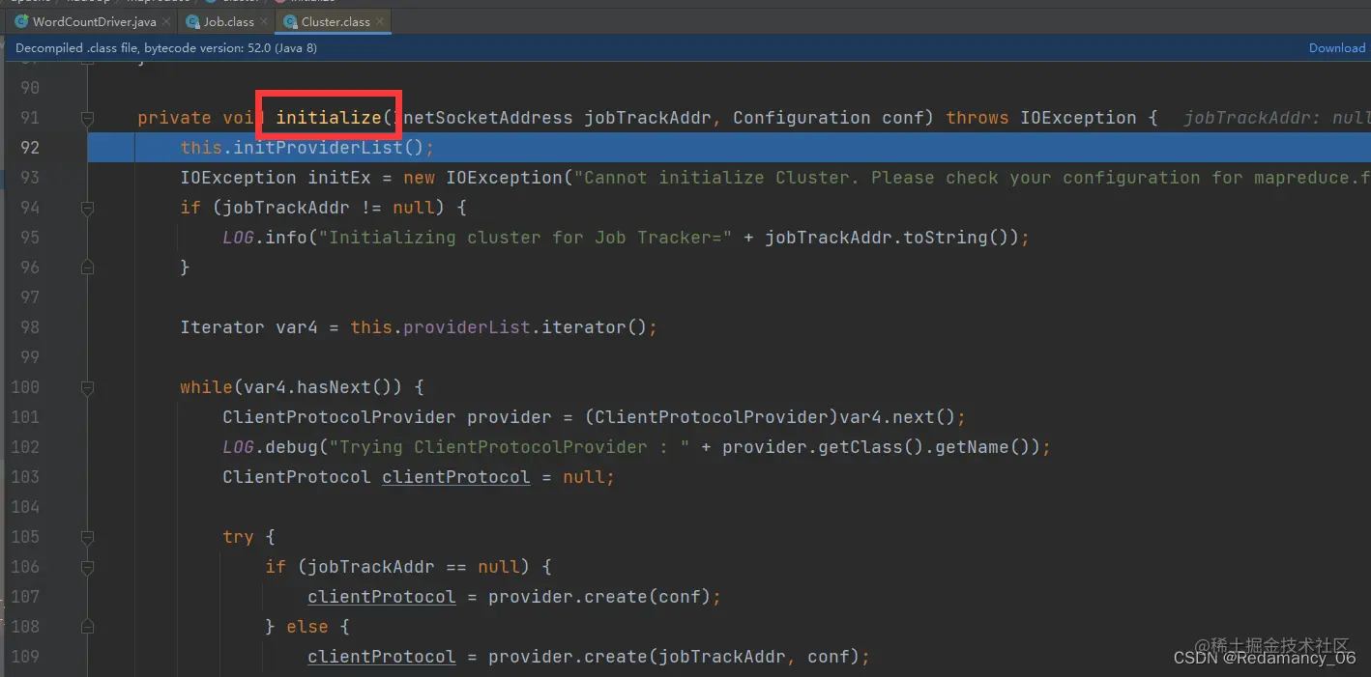Click provider.create(conf) on line 107
This screenshot has height=677, width=1371.
(x=599, y=597)
